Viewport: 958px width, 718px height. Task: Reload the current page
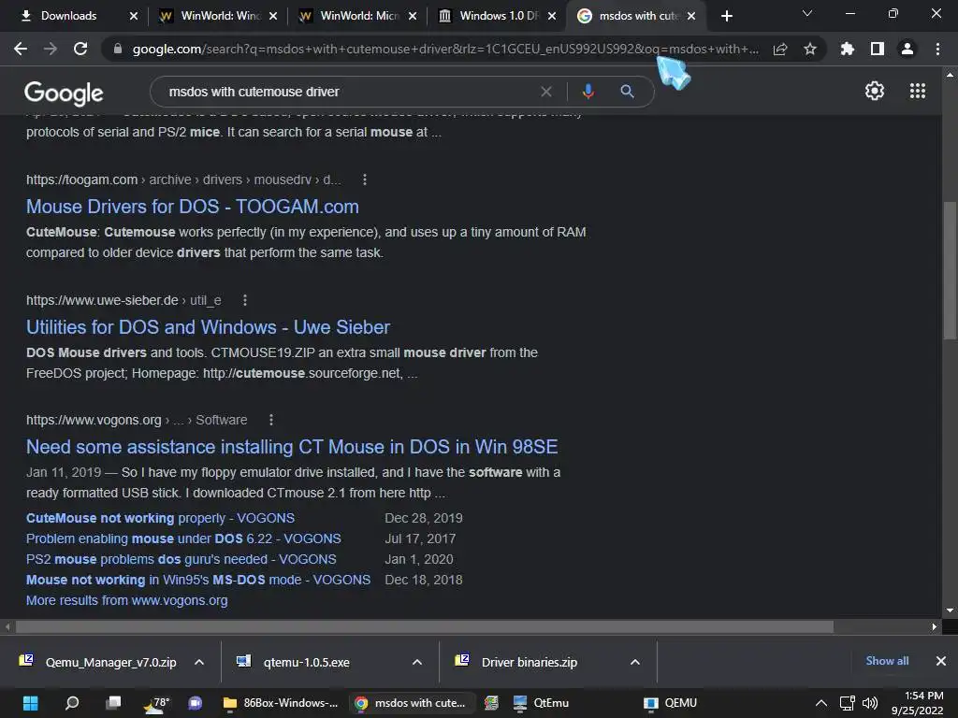point(80,49)
